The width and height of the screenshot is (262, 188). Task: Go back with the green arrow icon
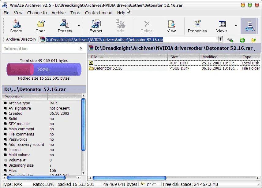242,40
